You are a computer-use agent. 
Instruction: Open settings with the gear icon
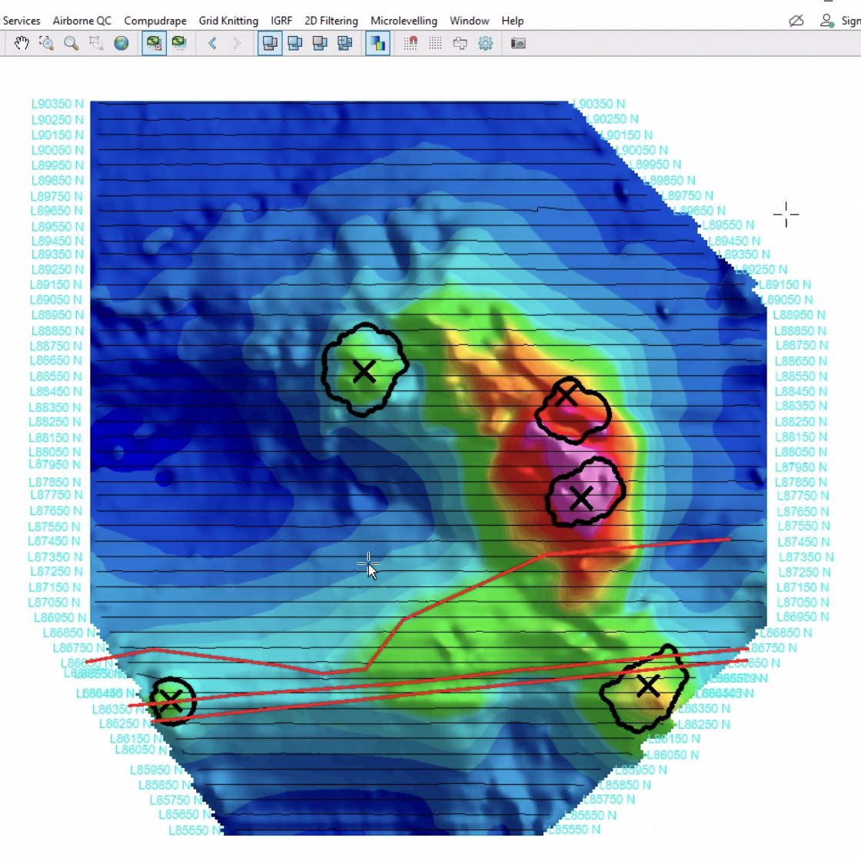point(486,43)
